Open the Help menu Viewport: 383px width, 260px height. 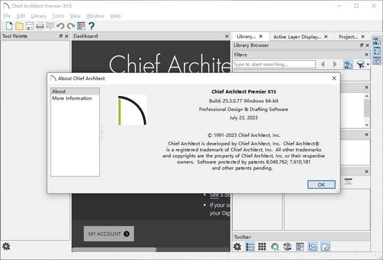[x=115, y=16]
